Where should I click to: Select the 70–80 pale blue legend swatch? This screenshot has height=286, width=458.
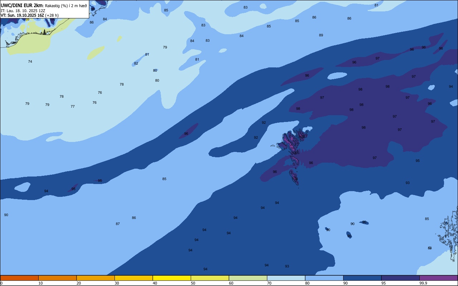[x=286, y=278]
